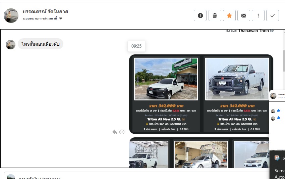Click help icon next to Thanawan Thon
This screenshot has width=285, height=179.
click(272, 31)
